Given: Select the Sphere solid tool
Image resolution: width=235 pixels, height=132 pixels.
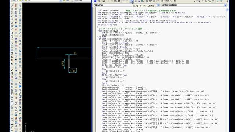Looking at the screenshot, I should (x=20, y=19).
